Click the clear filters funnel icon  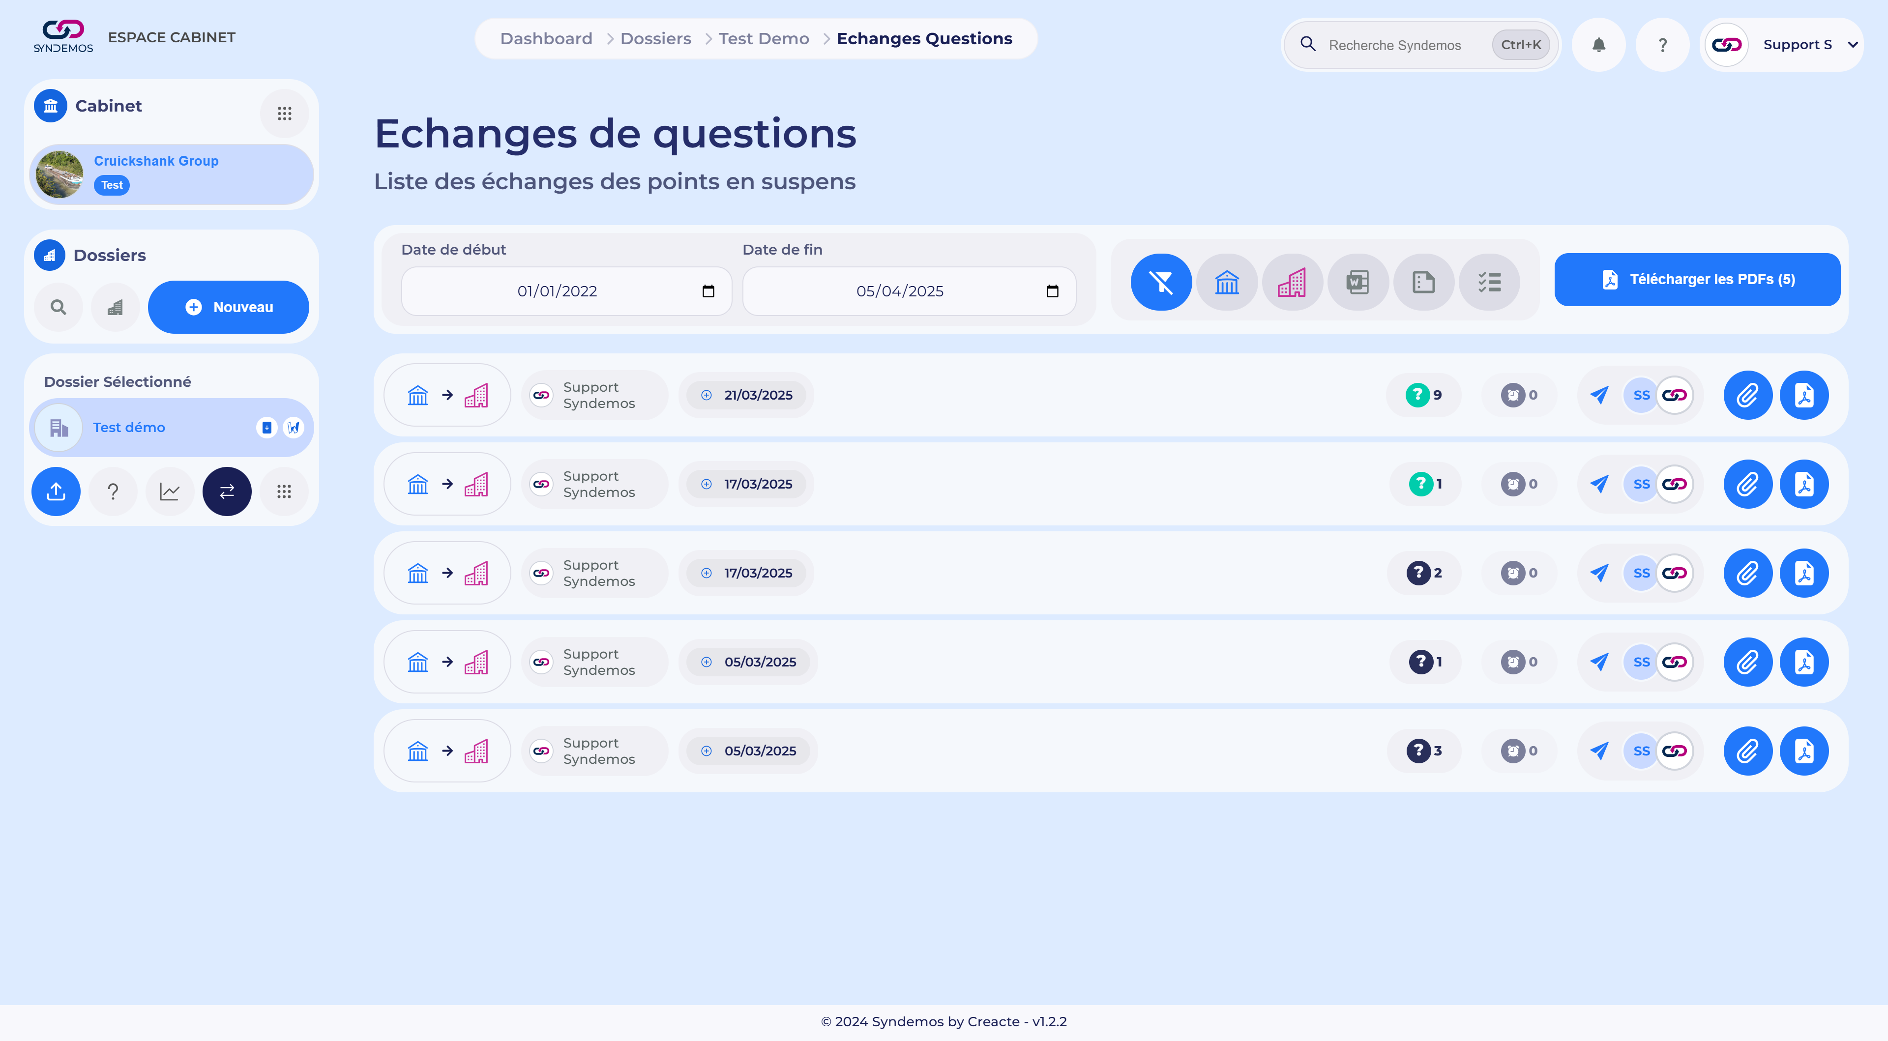pyautogui.click(x=1161, y=282)
